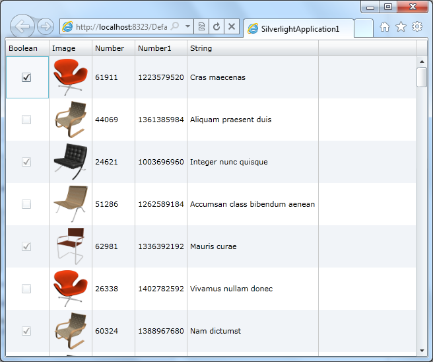The width and height of the screenshot is (433, 362).
Task: Toggle checkbox in Integer nunc quisque row
Action: pyautogui.click(x=26, y=162)
